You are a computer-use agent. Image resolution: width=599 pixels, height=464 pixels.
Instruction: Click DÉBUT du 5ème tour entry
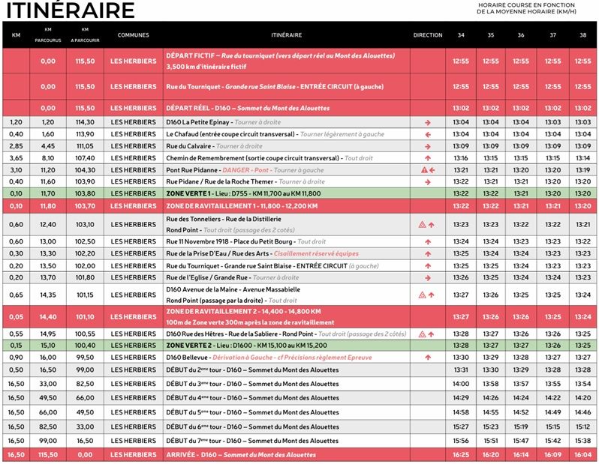[252, 412]
